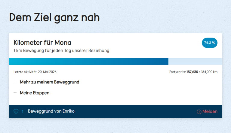The image size is (231, 133).
Task: Click the Fortschritt 137,630 km value
Action: coord(192,72)
